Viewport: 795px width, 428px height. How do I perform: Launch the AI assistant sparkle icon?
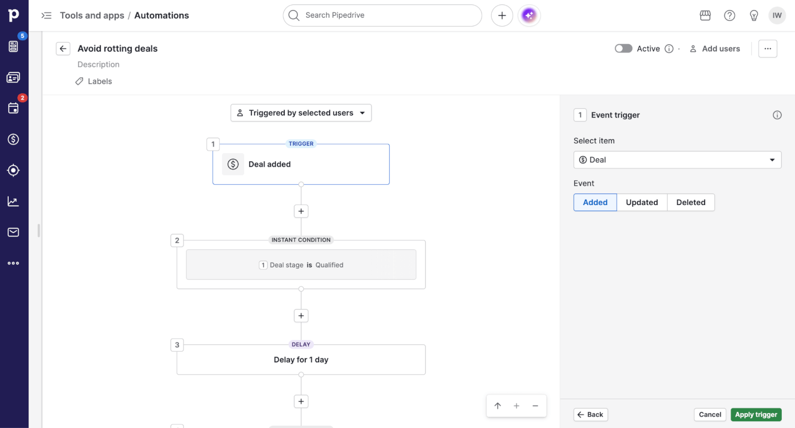click(529, 15)
